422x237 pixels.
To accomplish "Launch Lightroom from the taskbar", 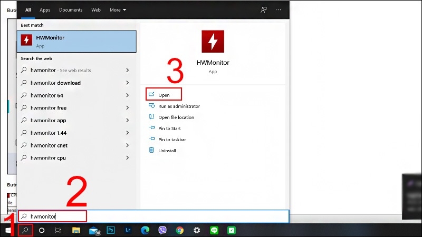I will click(128, 230).
